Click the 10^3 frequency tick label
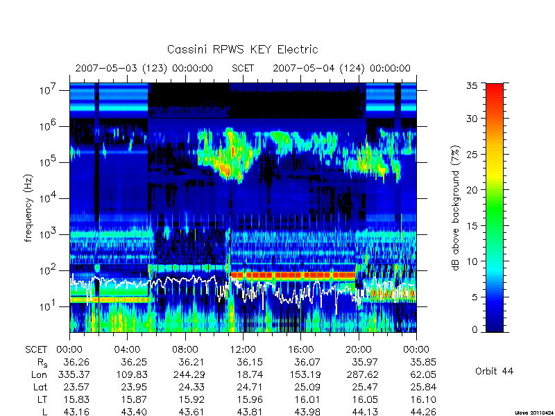This screenshot has width=555, height=416. [x=49, y=234]
